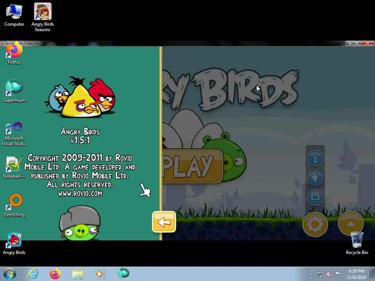Toggle the fullscreen screen button in game
375x281 pixels.
point(315,197)
